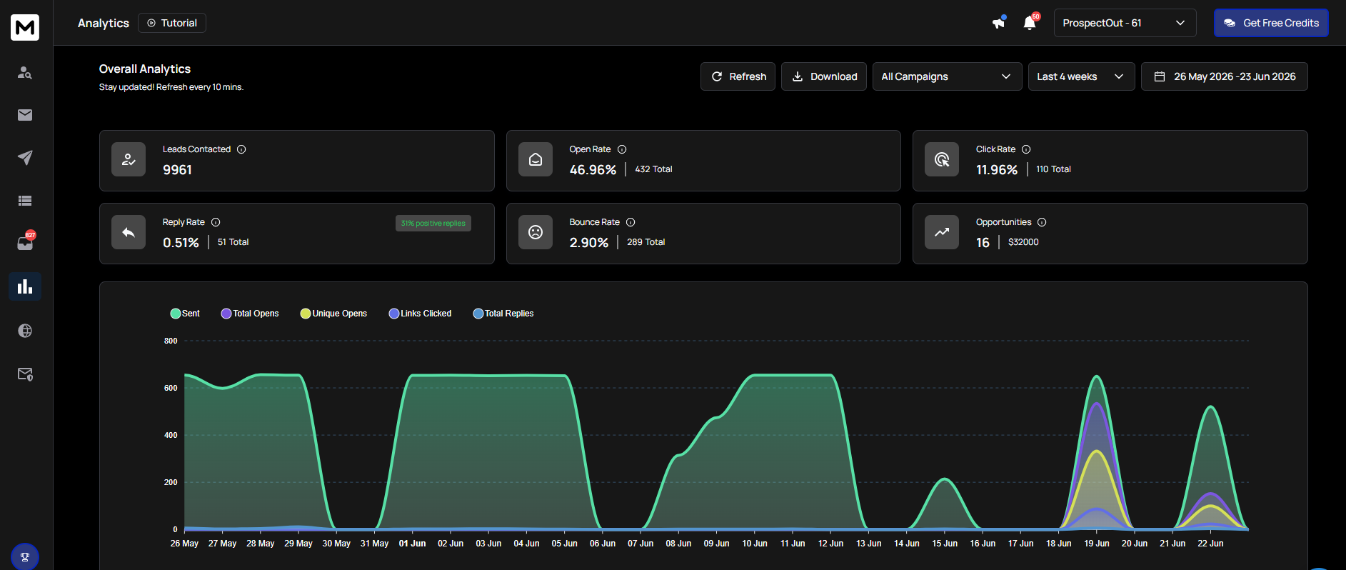Click the 31% positive replies badge
Image resolution: width=1346 pixels, height=570 pixels.
(x=433, y=224)
